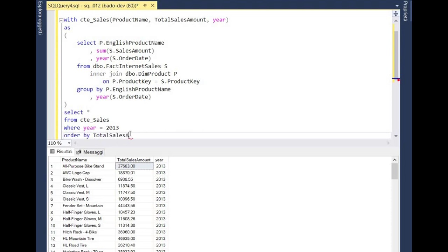Click cell 'Half-Finger Gloves, M'

tap(88, 219)
